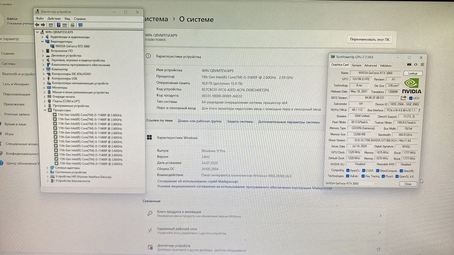This screenshot has height=255, width=454.
Task: Open Домен или рабочая группа link
Action: point(199,121)
